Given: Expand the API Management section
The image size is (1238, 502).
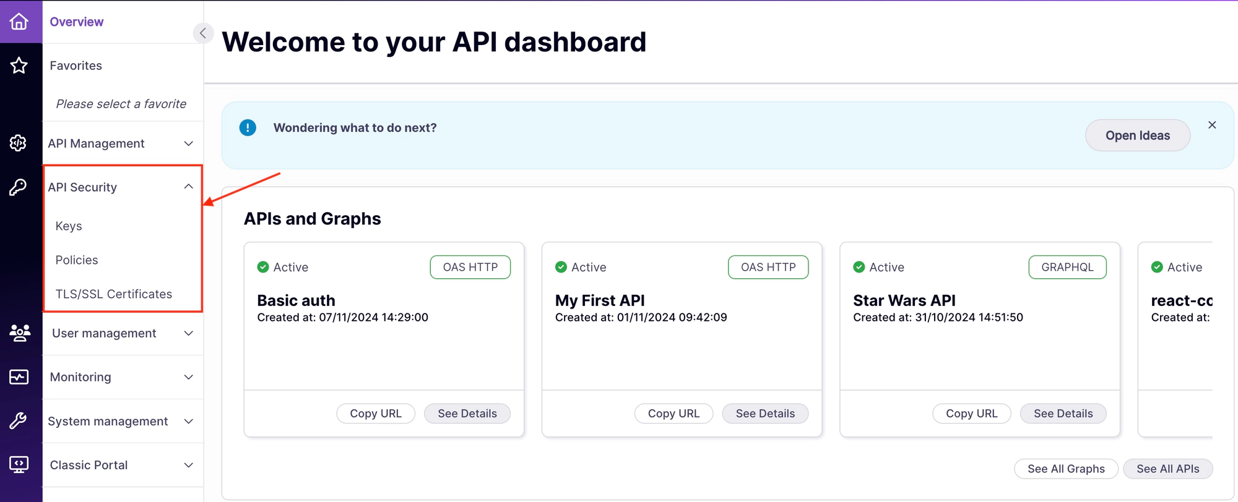Looking at the screenshot, I should click(188, 143).
